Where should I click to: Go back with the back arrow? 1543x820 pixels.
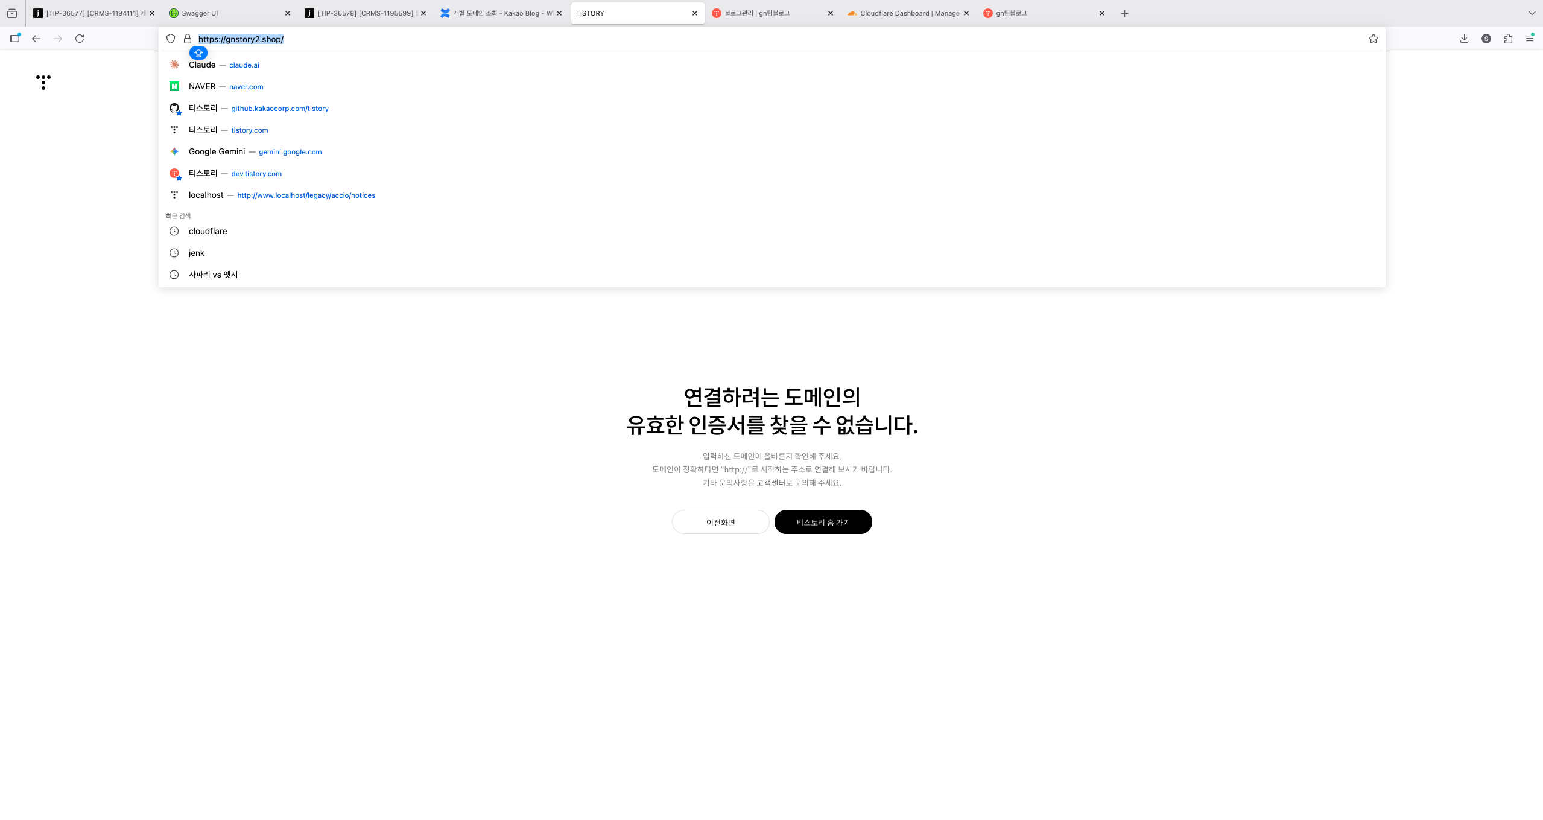click(36, 39)
